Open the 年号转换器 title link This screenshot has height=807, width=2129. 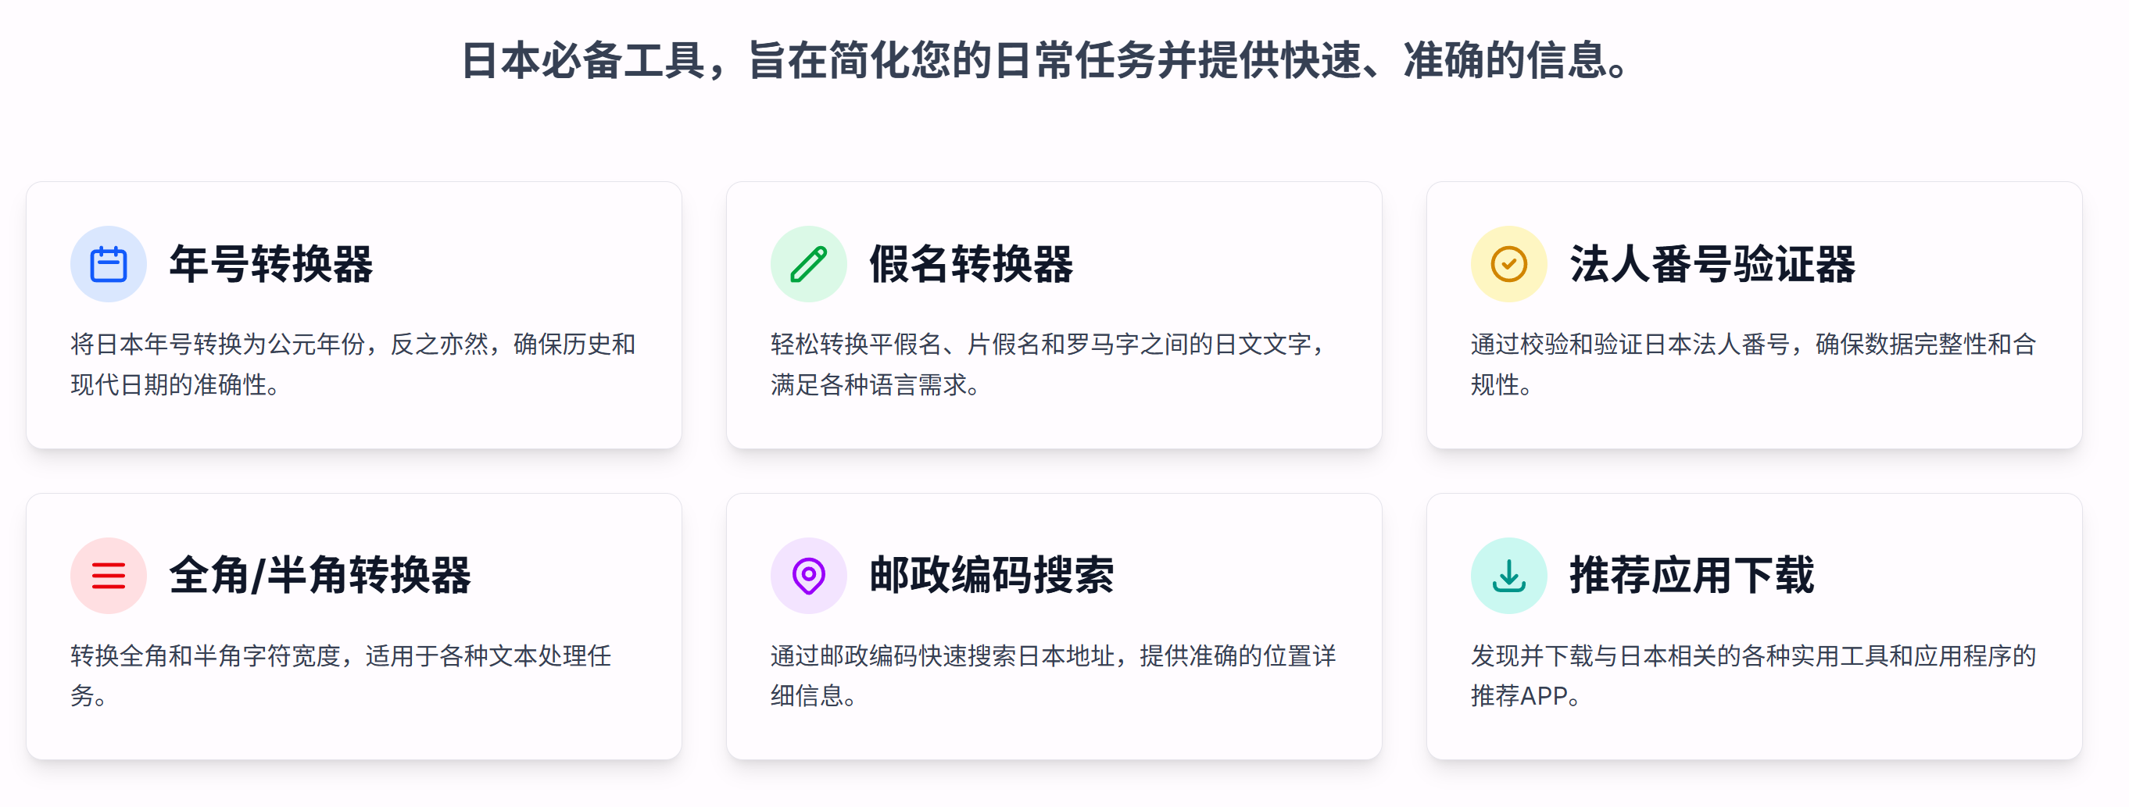point(271,265)
